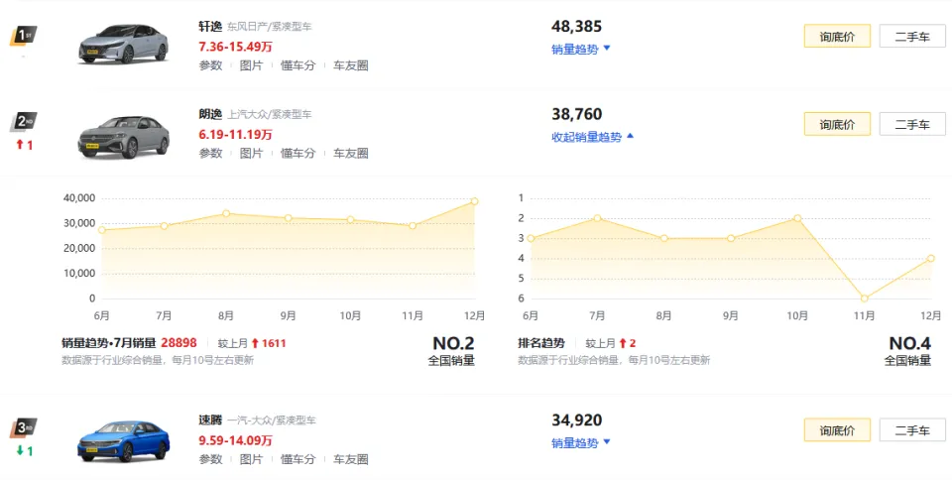Select the 6月 point on ranking chart
This screenshot has width=952, height=480.
(531, 238)
